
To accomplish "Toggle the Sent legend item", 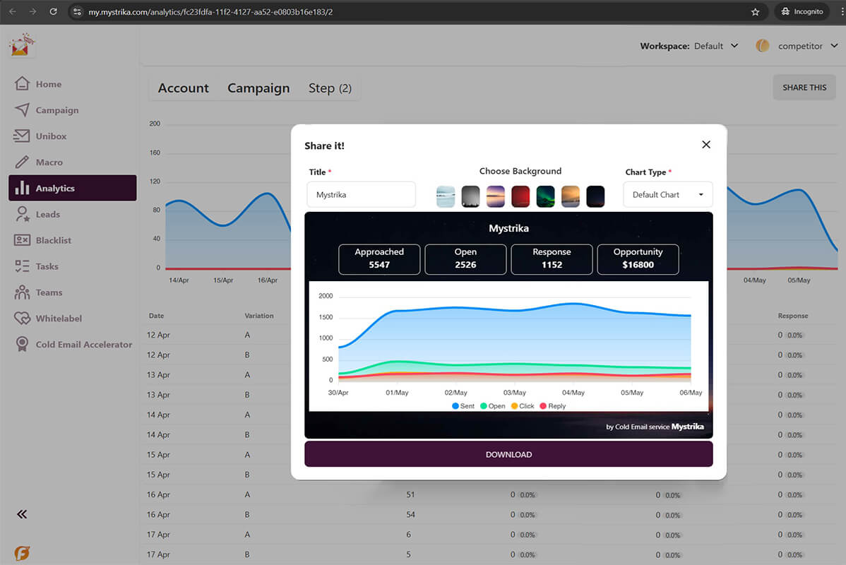I will [x=463, y=406].
